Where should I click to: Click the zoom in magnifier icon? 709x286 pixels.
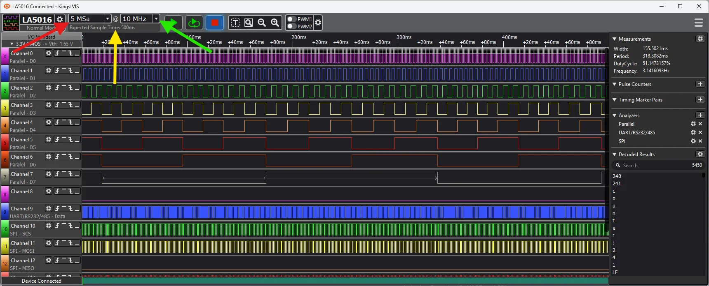tap(275, 23)
